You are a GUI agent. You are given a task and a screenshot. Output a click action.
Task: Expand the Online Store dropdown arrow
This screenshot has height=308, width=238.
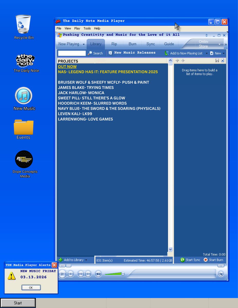(220, 44)
